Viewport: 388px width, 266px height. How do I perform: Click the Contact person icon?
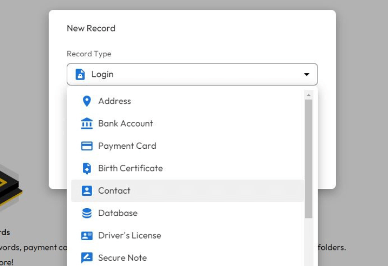pos(86,191)
